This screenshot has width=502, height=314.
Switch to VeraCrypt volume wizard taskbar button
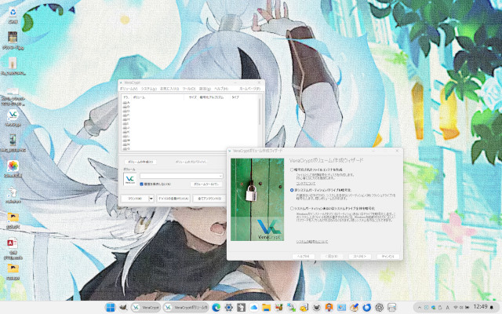click(x=186, y=308)
